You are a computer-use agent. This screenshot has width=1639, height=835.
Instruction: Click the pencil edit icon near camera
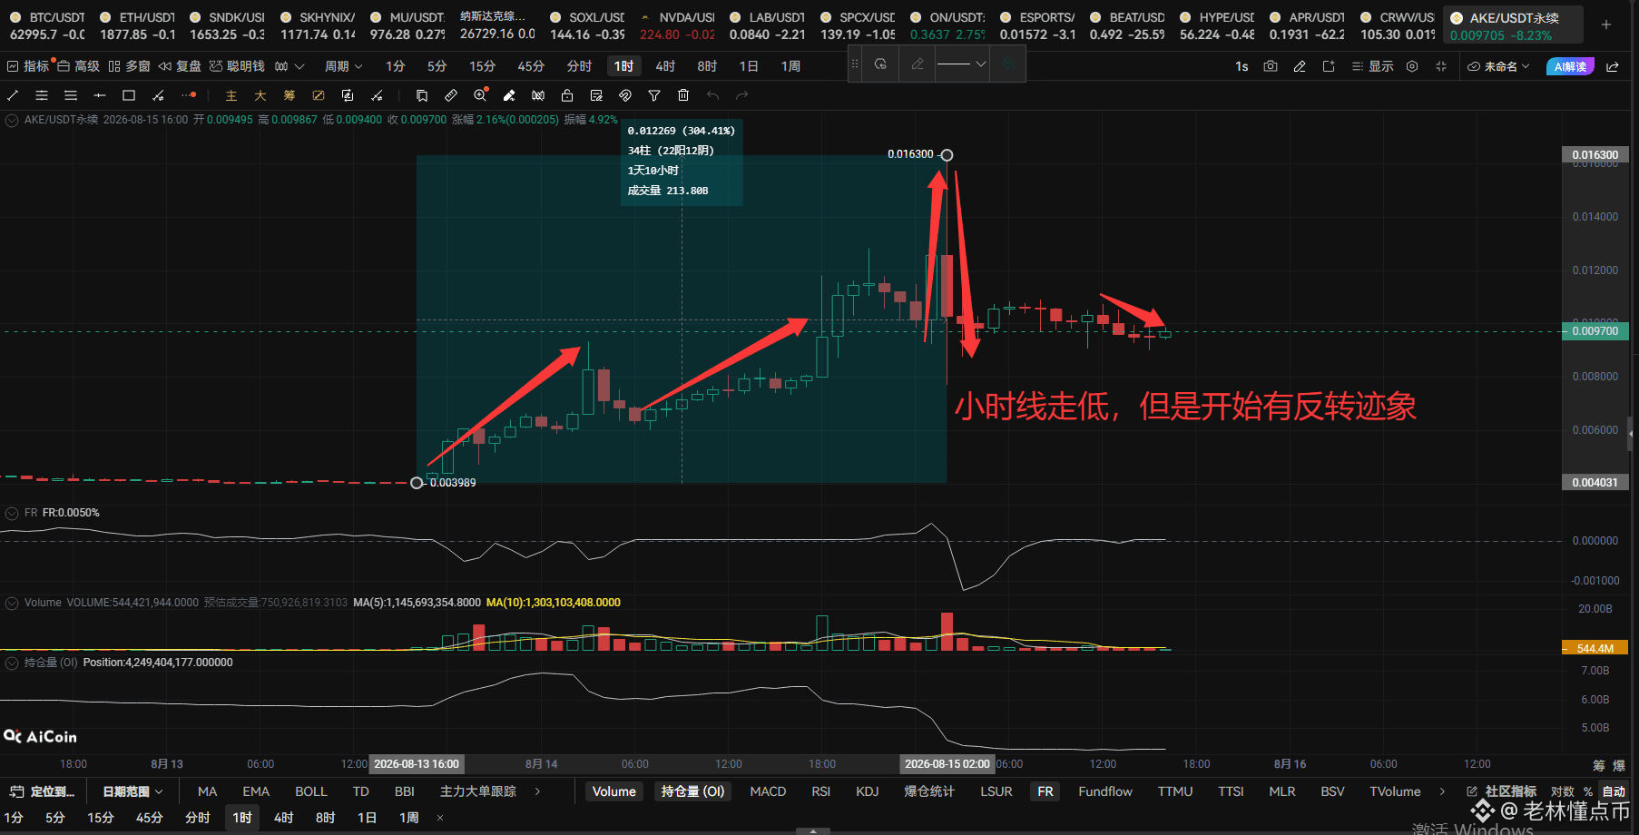[x=1300, y=66]
